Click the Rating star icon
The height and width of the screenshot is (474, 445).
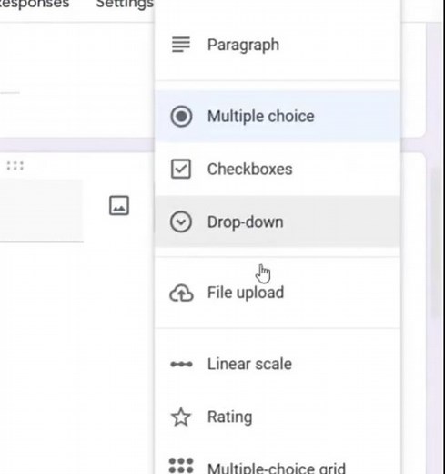(181, 417)
